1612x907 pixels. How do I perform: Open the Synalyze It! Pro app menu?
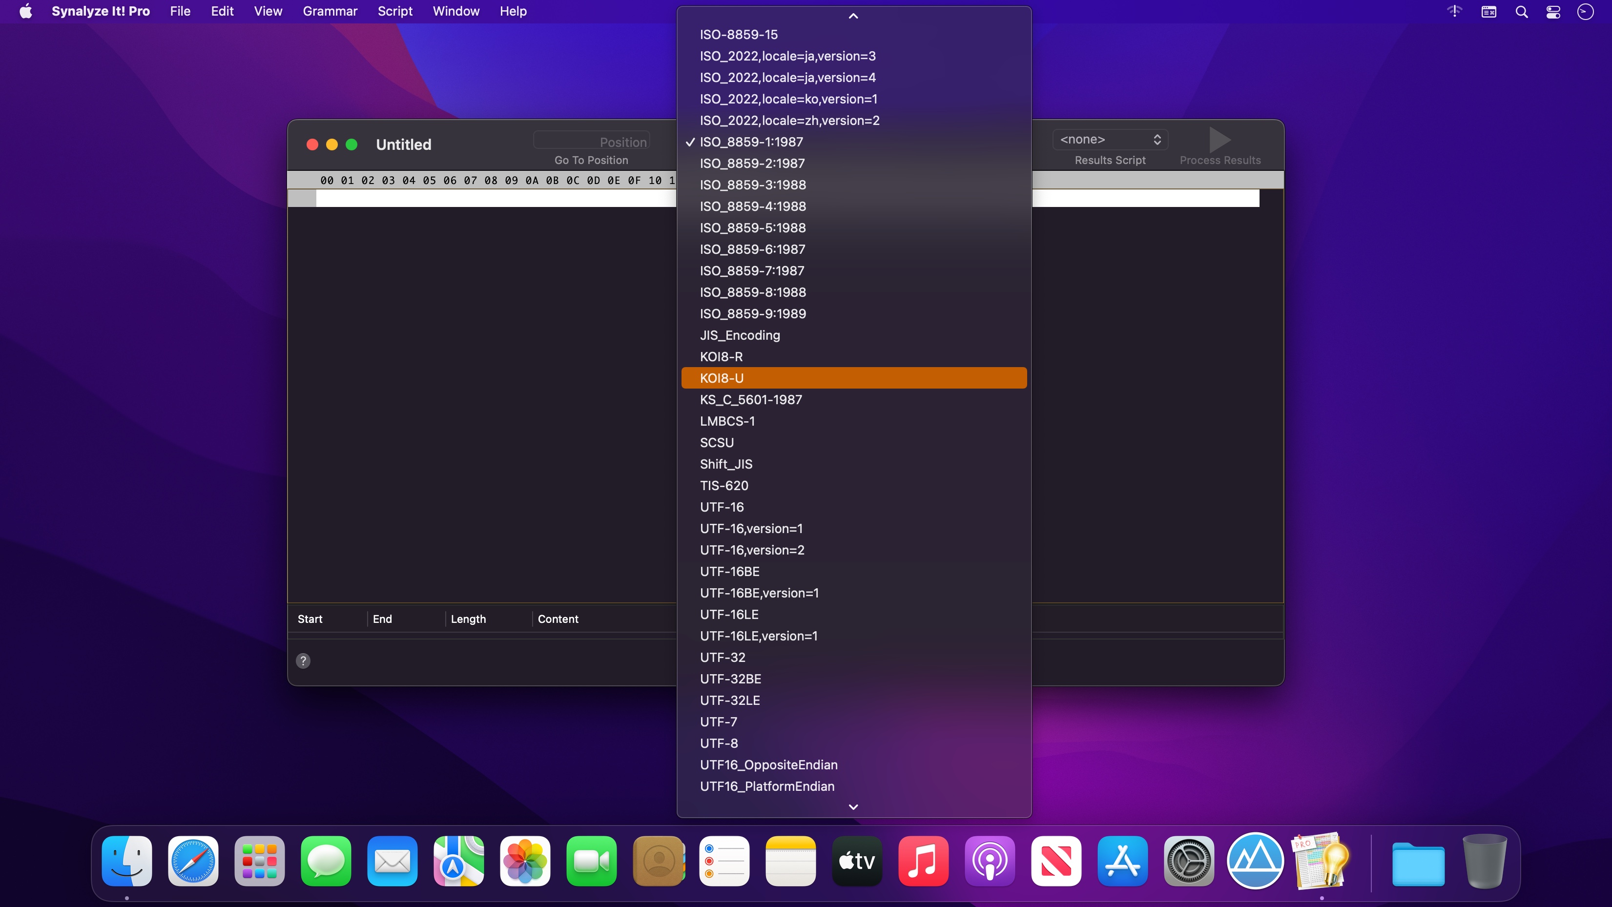[x=101, y=11]
